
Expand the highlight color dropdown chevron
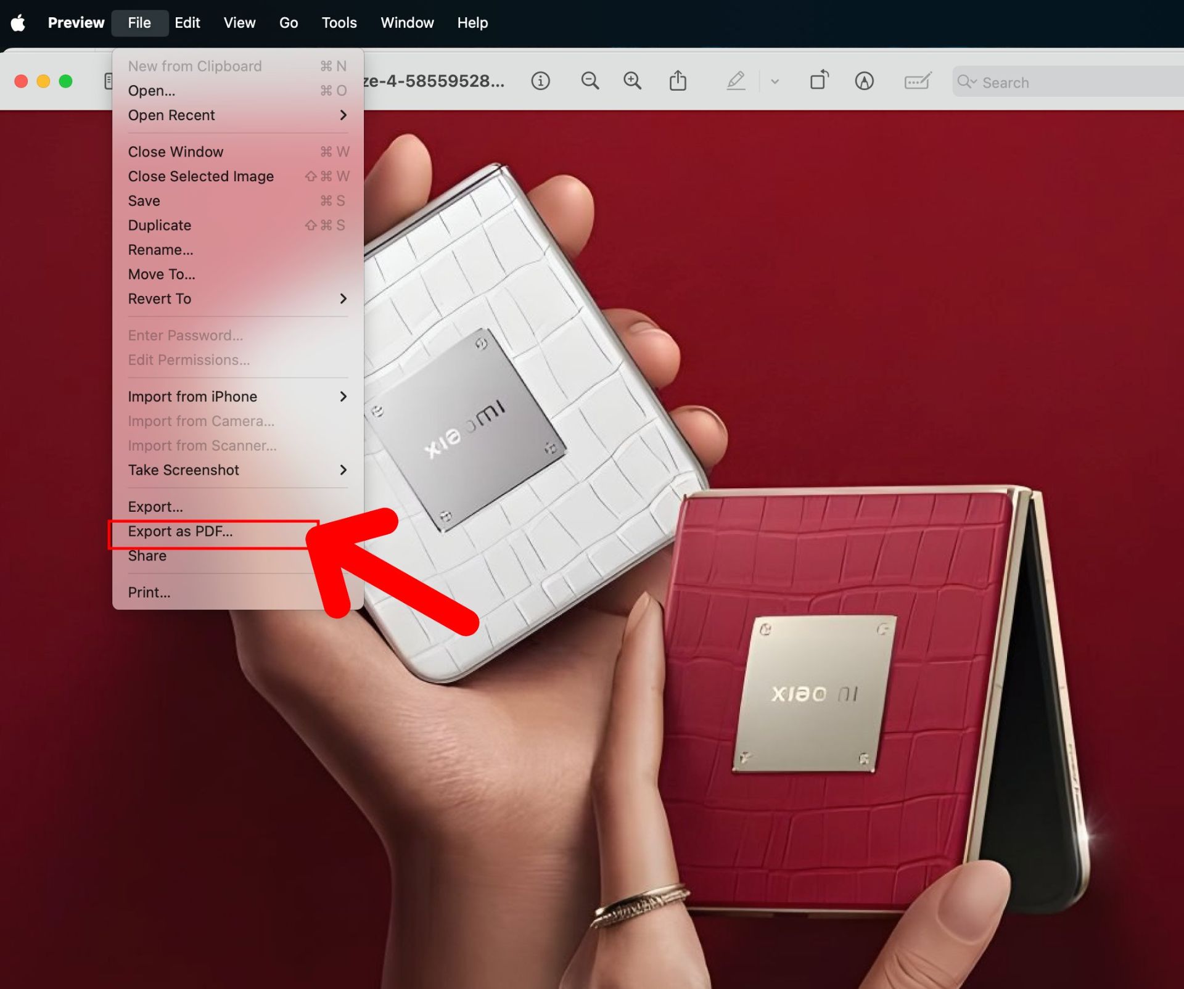775,81
